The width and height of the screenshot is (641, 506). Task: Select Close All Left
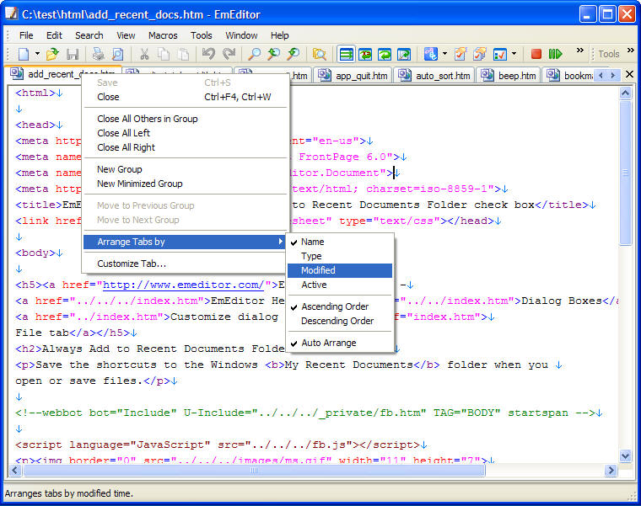click(186, 133)
